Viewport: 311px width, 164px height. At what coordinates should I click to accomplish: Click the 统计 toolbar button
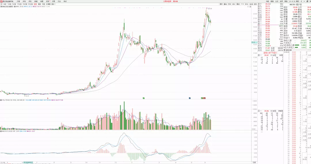[x=234, y=4]
